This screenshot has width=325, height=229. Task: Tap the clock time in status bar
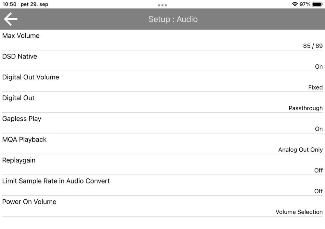click(x=9, y=4)
